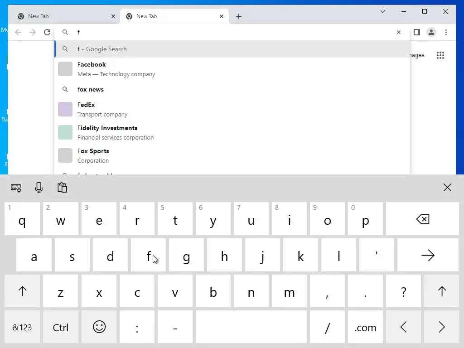The height and width of the screenshot is (348, 464).
Task: Tap the f key
Action: pyautogui.click(x=148, y=255)
